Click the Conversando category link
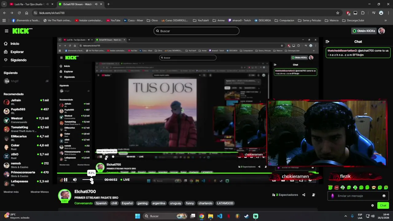The height and width of the screenshot is (221, 393). pos(83,203)
